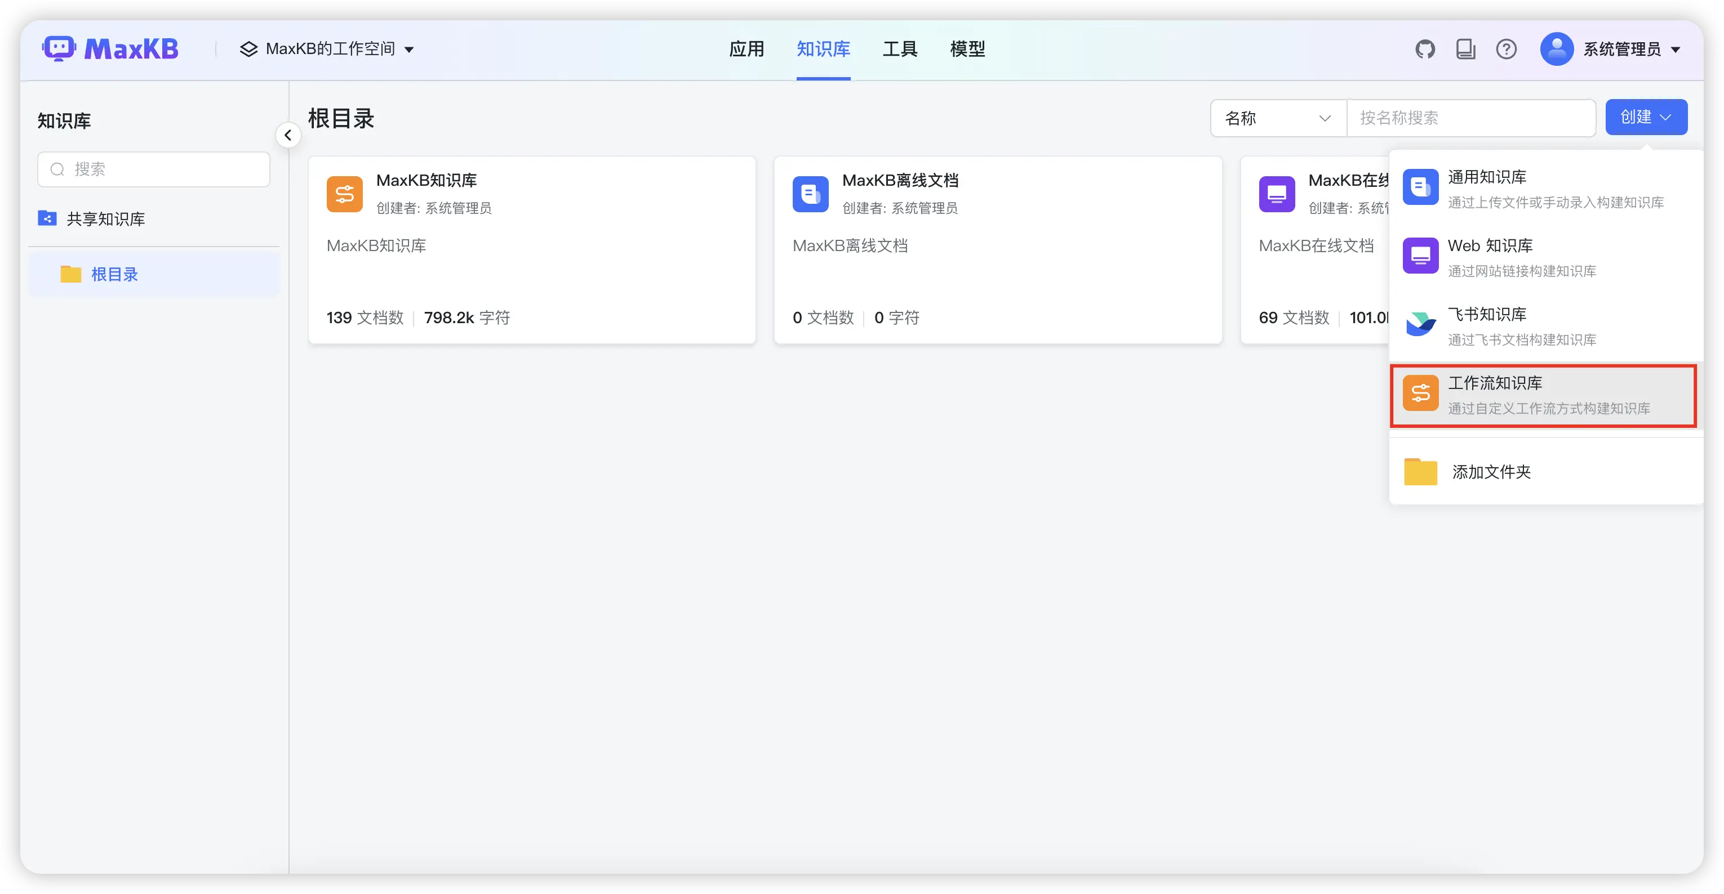
Task: Select 工作流知识库 from the create menu
Action: coord(1496,396)
